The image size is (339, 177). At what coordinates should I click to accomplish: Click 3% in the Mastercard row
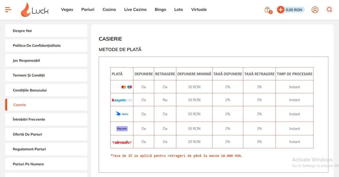click(260, 87)
